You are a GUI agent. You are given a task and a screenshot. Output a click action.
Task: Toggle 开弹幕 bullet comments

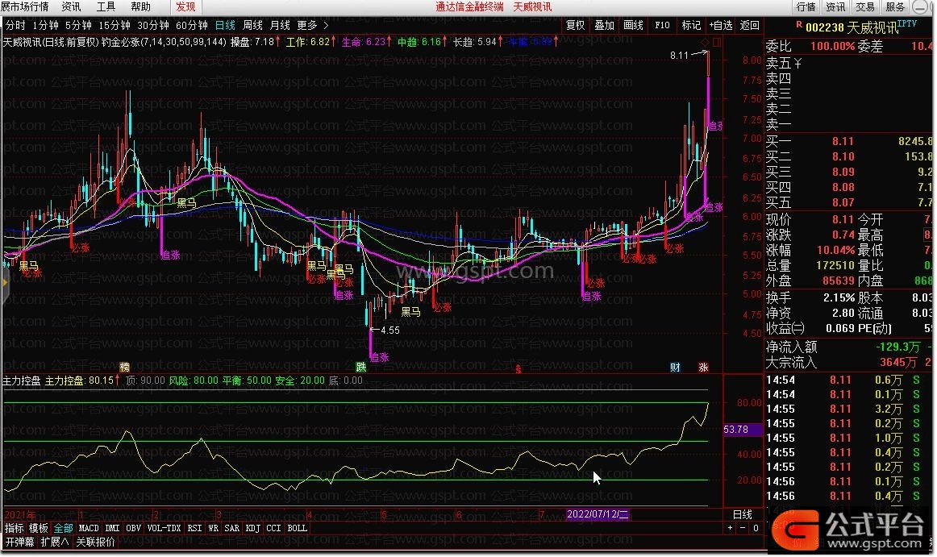pos(19,542)
